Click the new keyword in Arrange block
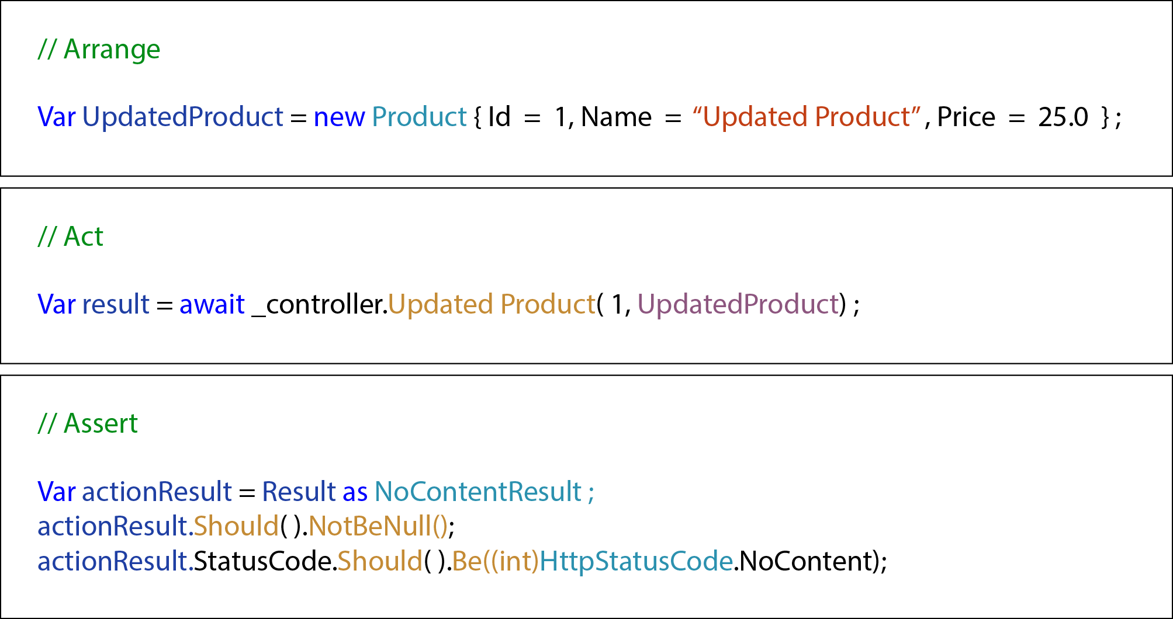Image resolution: width=1173 pixels, height=619 pixels. coord(339,117)
